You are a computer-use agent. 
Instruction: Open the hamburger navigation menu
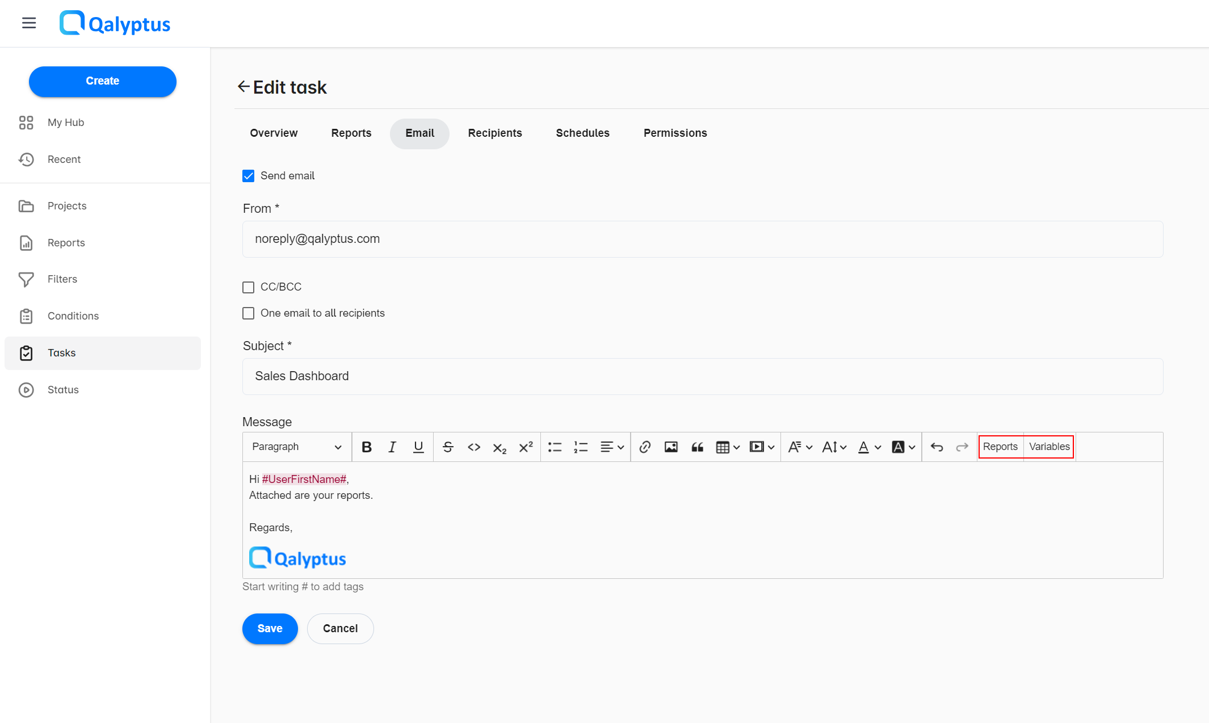(29, 23)
